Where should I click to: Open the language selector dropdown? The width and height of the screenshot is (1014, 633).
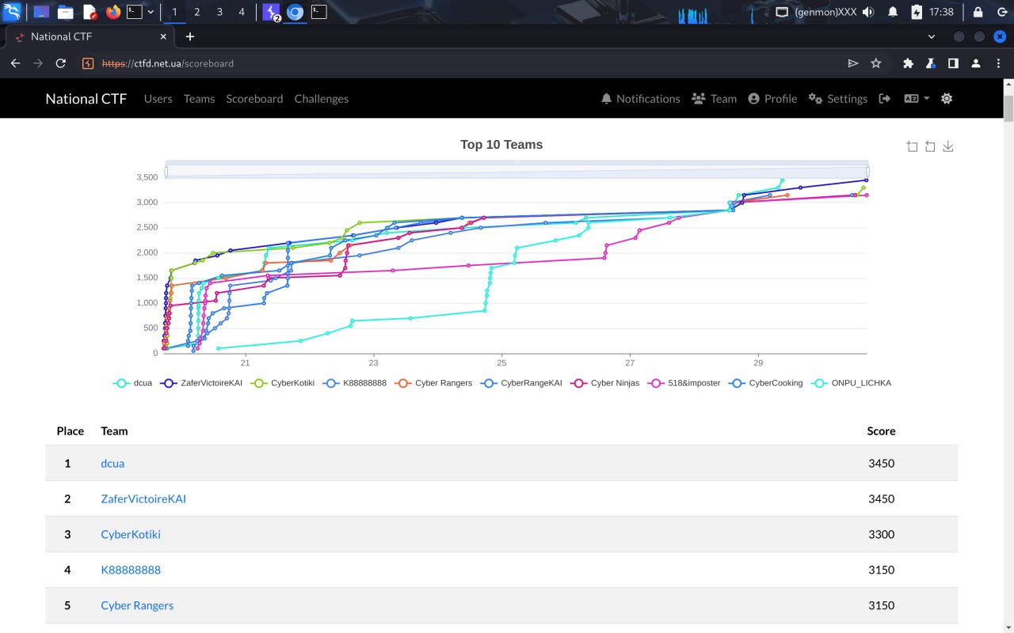[x=917, y=99]
